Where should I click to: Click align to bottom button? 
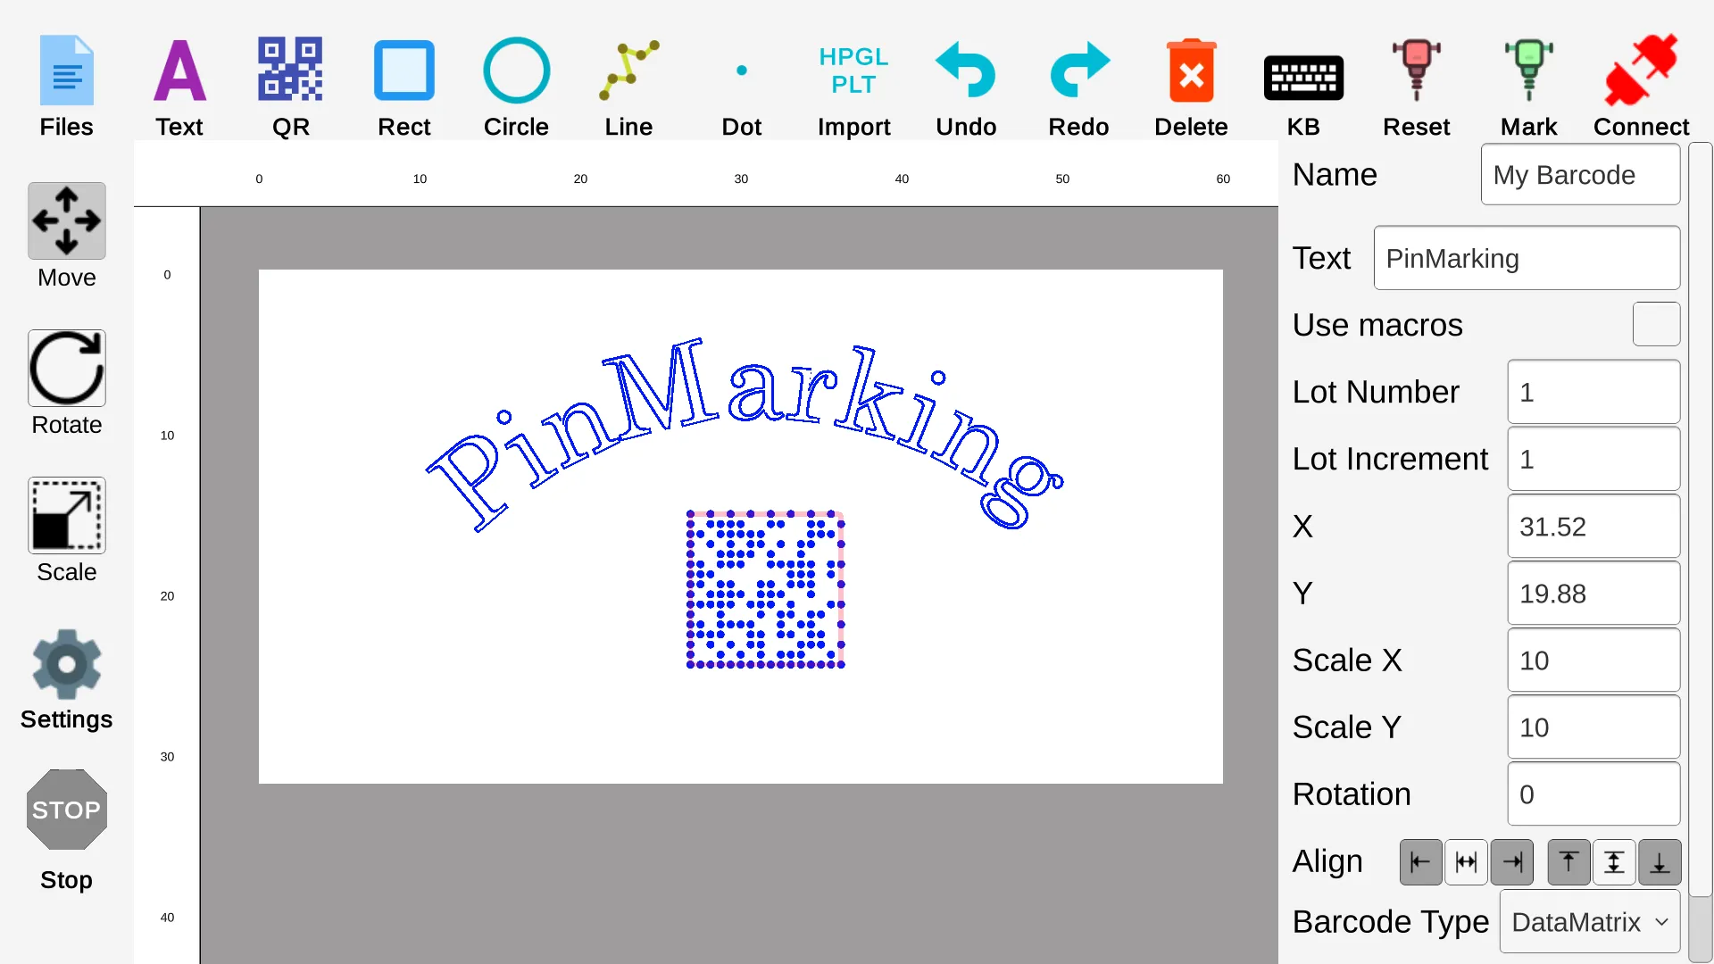coord(1659,861)
